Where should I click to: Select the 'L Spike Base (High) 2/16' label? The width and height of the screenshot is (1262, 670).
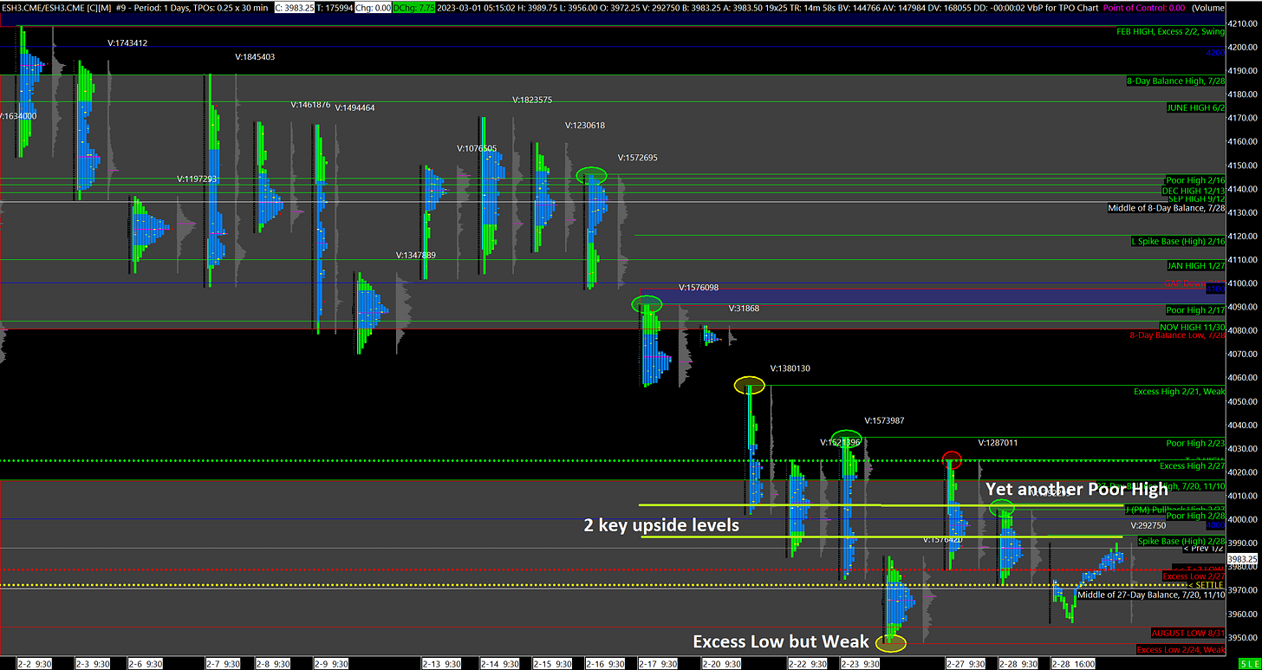pyautogui.click(x=1178, y=241)
